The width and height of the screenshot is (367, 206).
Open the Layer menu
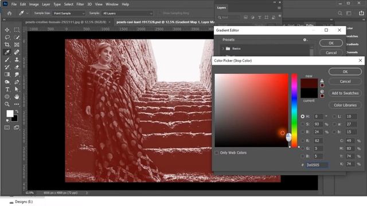46,4
